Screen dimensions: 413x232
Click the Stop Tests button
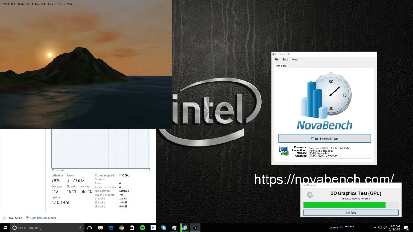pos(351,213)
